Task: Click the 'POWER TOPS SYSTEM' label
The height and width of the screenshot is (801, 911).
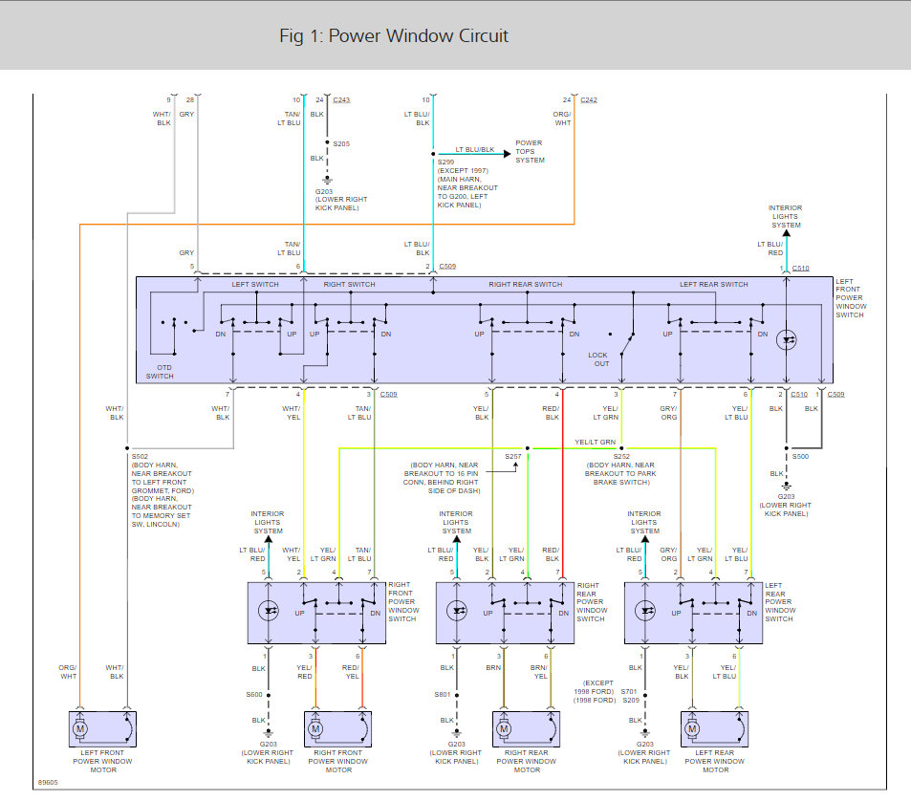Action: tap(530, 152)
